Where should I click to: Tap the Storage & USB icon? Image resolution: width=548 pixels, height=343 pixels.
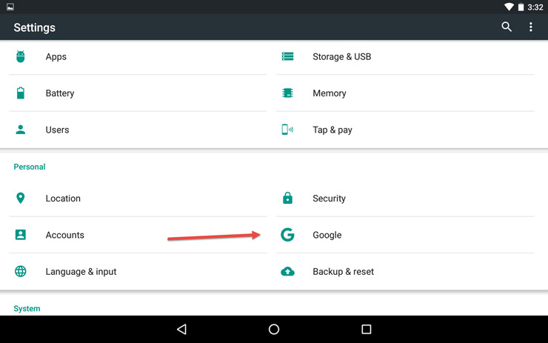287,56
